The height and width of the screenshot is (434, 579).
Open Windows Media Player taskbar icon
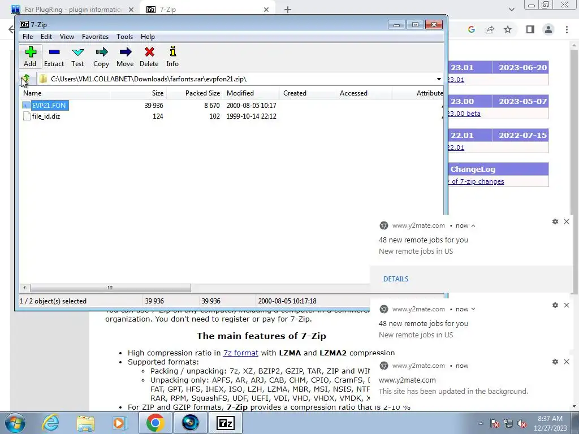point(119,423)
